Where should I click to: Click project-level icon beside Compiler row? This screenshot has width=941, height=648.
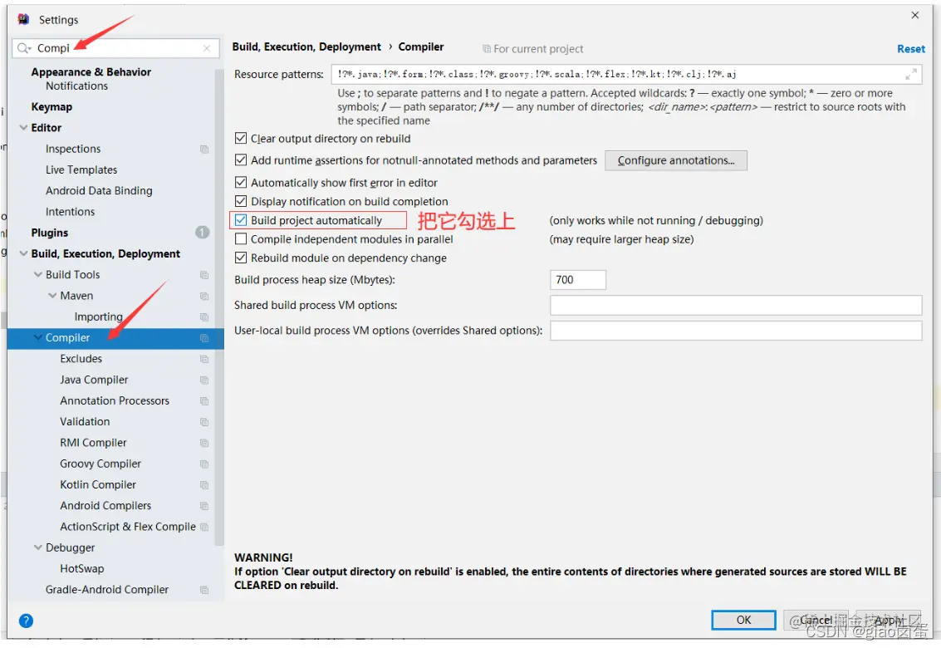coord(204,338)
